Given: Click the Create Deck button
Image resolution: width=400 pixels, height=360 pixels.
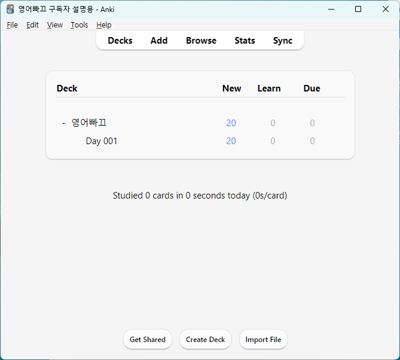Looking at the screenshot, I should click(x=205, y=340).
